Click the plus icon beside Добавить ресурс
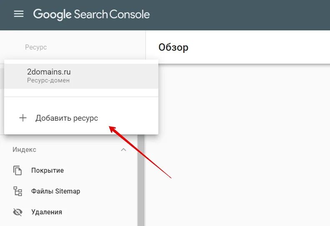Screen dimensions: 330x226 point(23,118)
